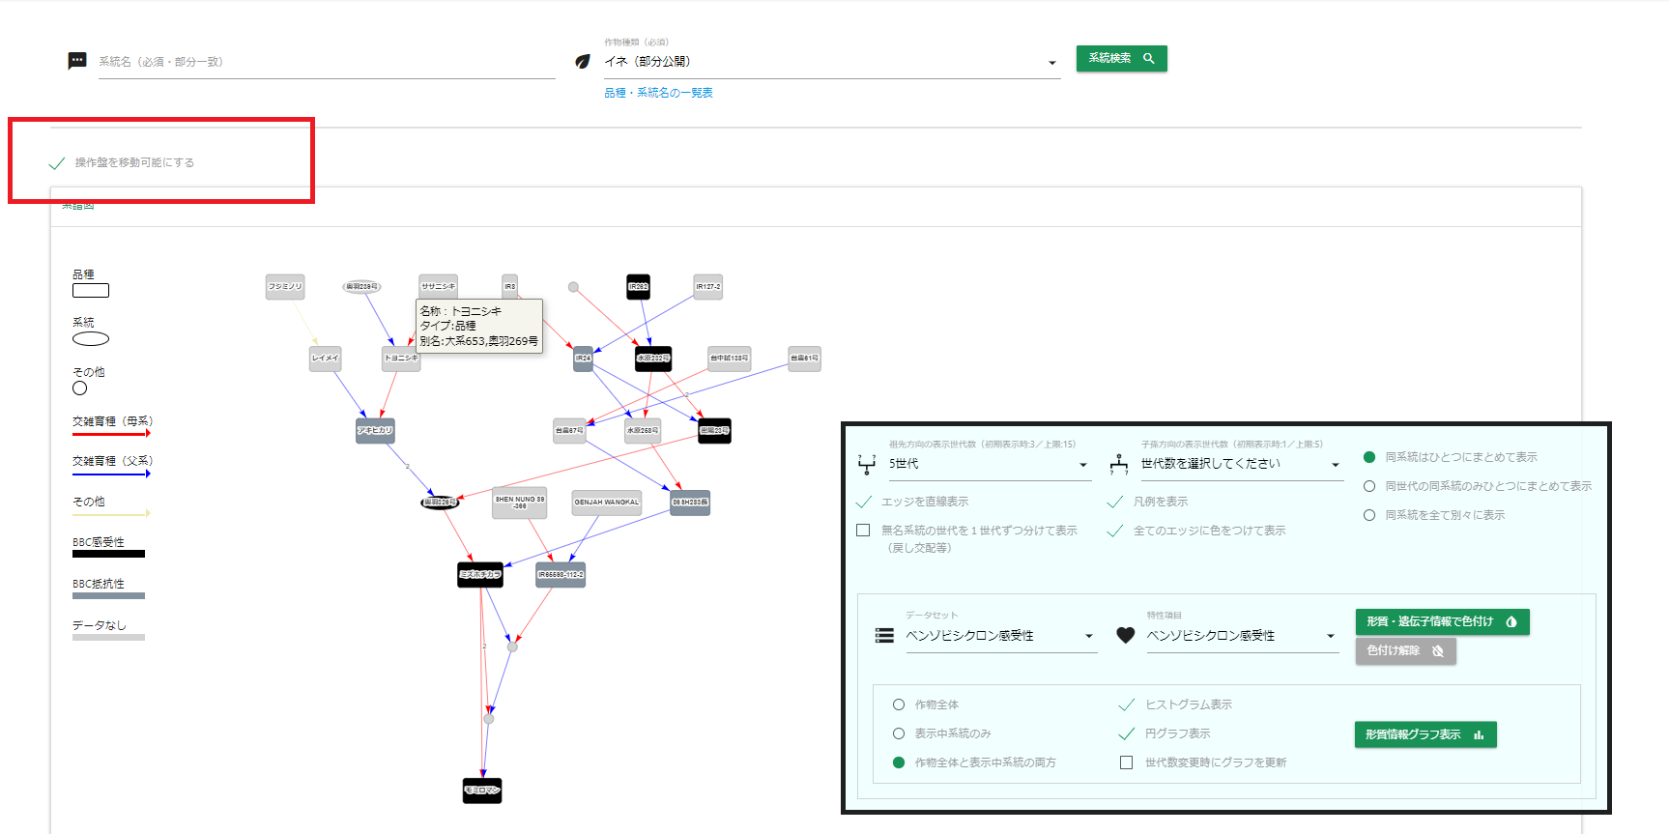Expand the 5世代 ancestor generation dropdown
The height and width of the screenshot is (834, 1669).
point(989,465)
